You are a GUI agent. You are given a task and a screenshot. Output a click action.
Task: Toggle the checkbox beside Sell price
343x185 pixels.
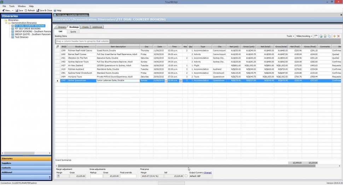pos(186,176)
